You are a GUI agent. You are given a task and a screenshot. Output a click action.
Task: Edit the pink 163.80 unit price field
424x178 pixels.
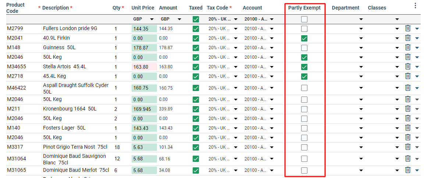click(x=144, y=67)
